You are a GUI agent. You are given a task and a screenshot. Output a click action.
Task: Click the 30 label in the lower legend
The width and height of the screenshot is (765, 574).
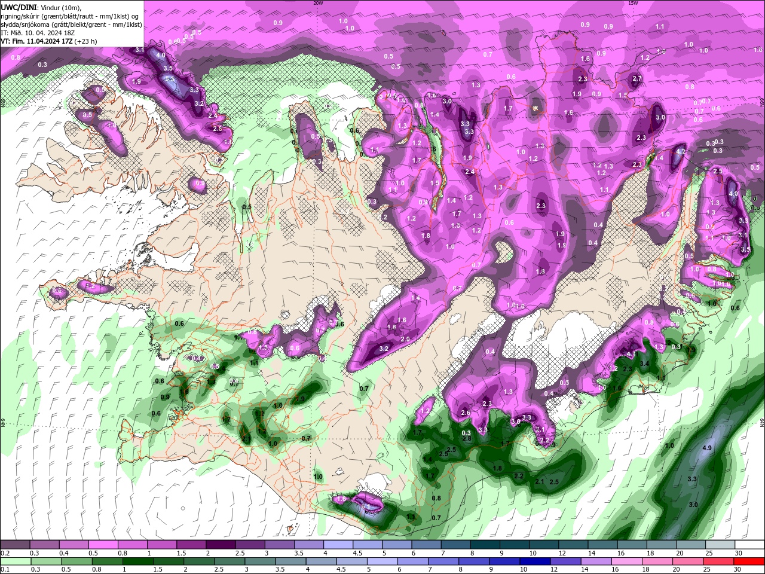(739, 570)
